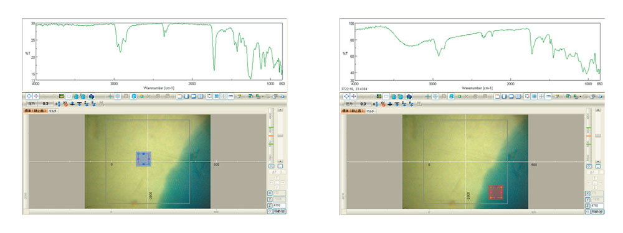Click the pink four-arrow move icon in left panel
Image resolution: width=623 pixels, height=233 pixels.
[x=36, y=96]
